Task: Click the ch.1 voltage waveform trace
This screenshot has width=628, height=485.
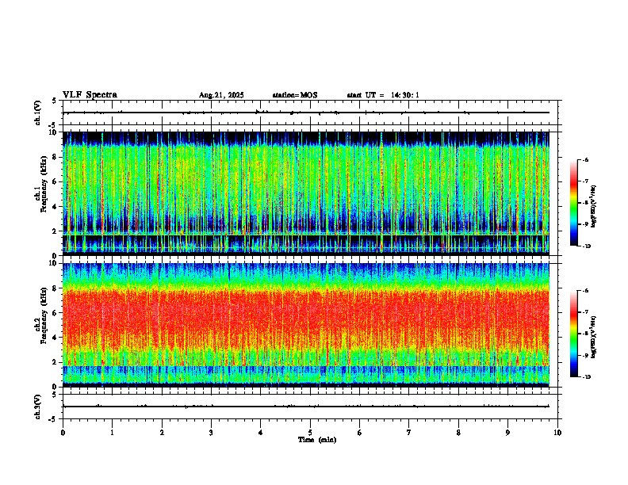Action: click(x=306, y=113)
